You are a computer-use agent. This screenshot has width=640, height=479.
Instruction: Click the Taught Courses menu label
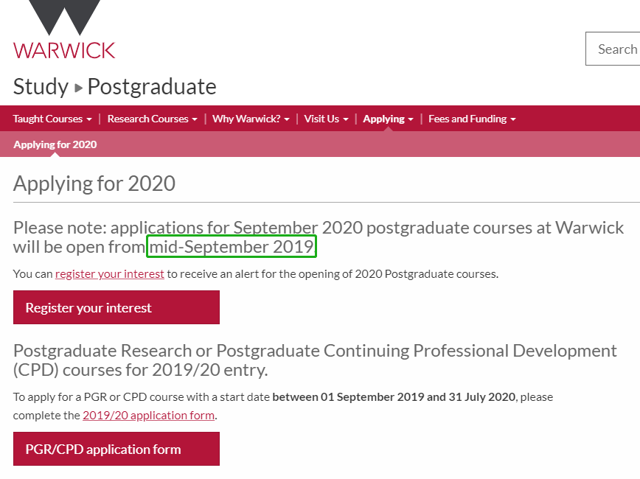coord(48,119)
